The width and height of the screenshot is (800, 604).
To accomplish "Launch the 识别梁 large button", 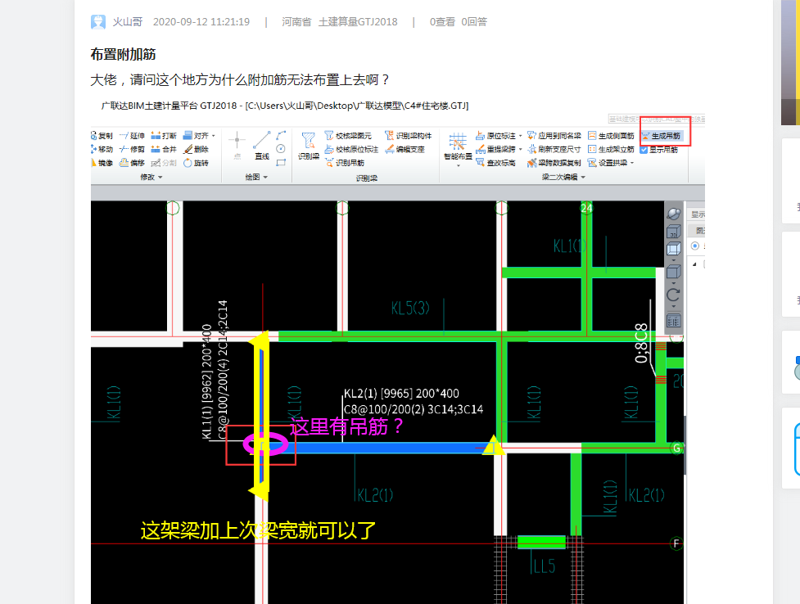I will click(309, 146).
